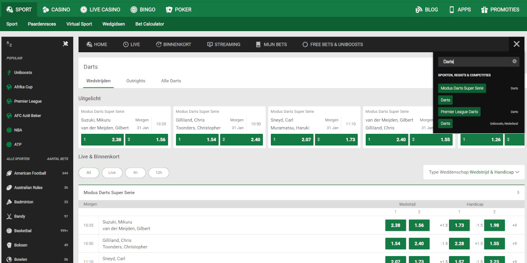The image size is (527, 263).
Task: Click the Apps phone icon
Action: tap(452, 9)
